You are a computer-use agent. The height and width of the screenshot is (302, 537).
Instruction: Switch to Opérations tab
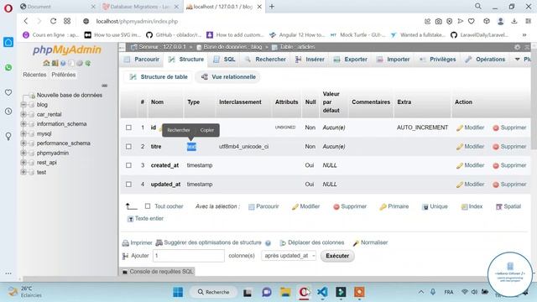tap(485, 60)
